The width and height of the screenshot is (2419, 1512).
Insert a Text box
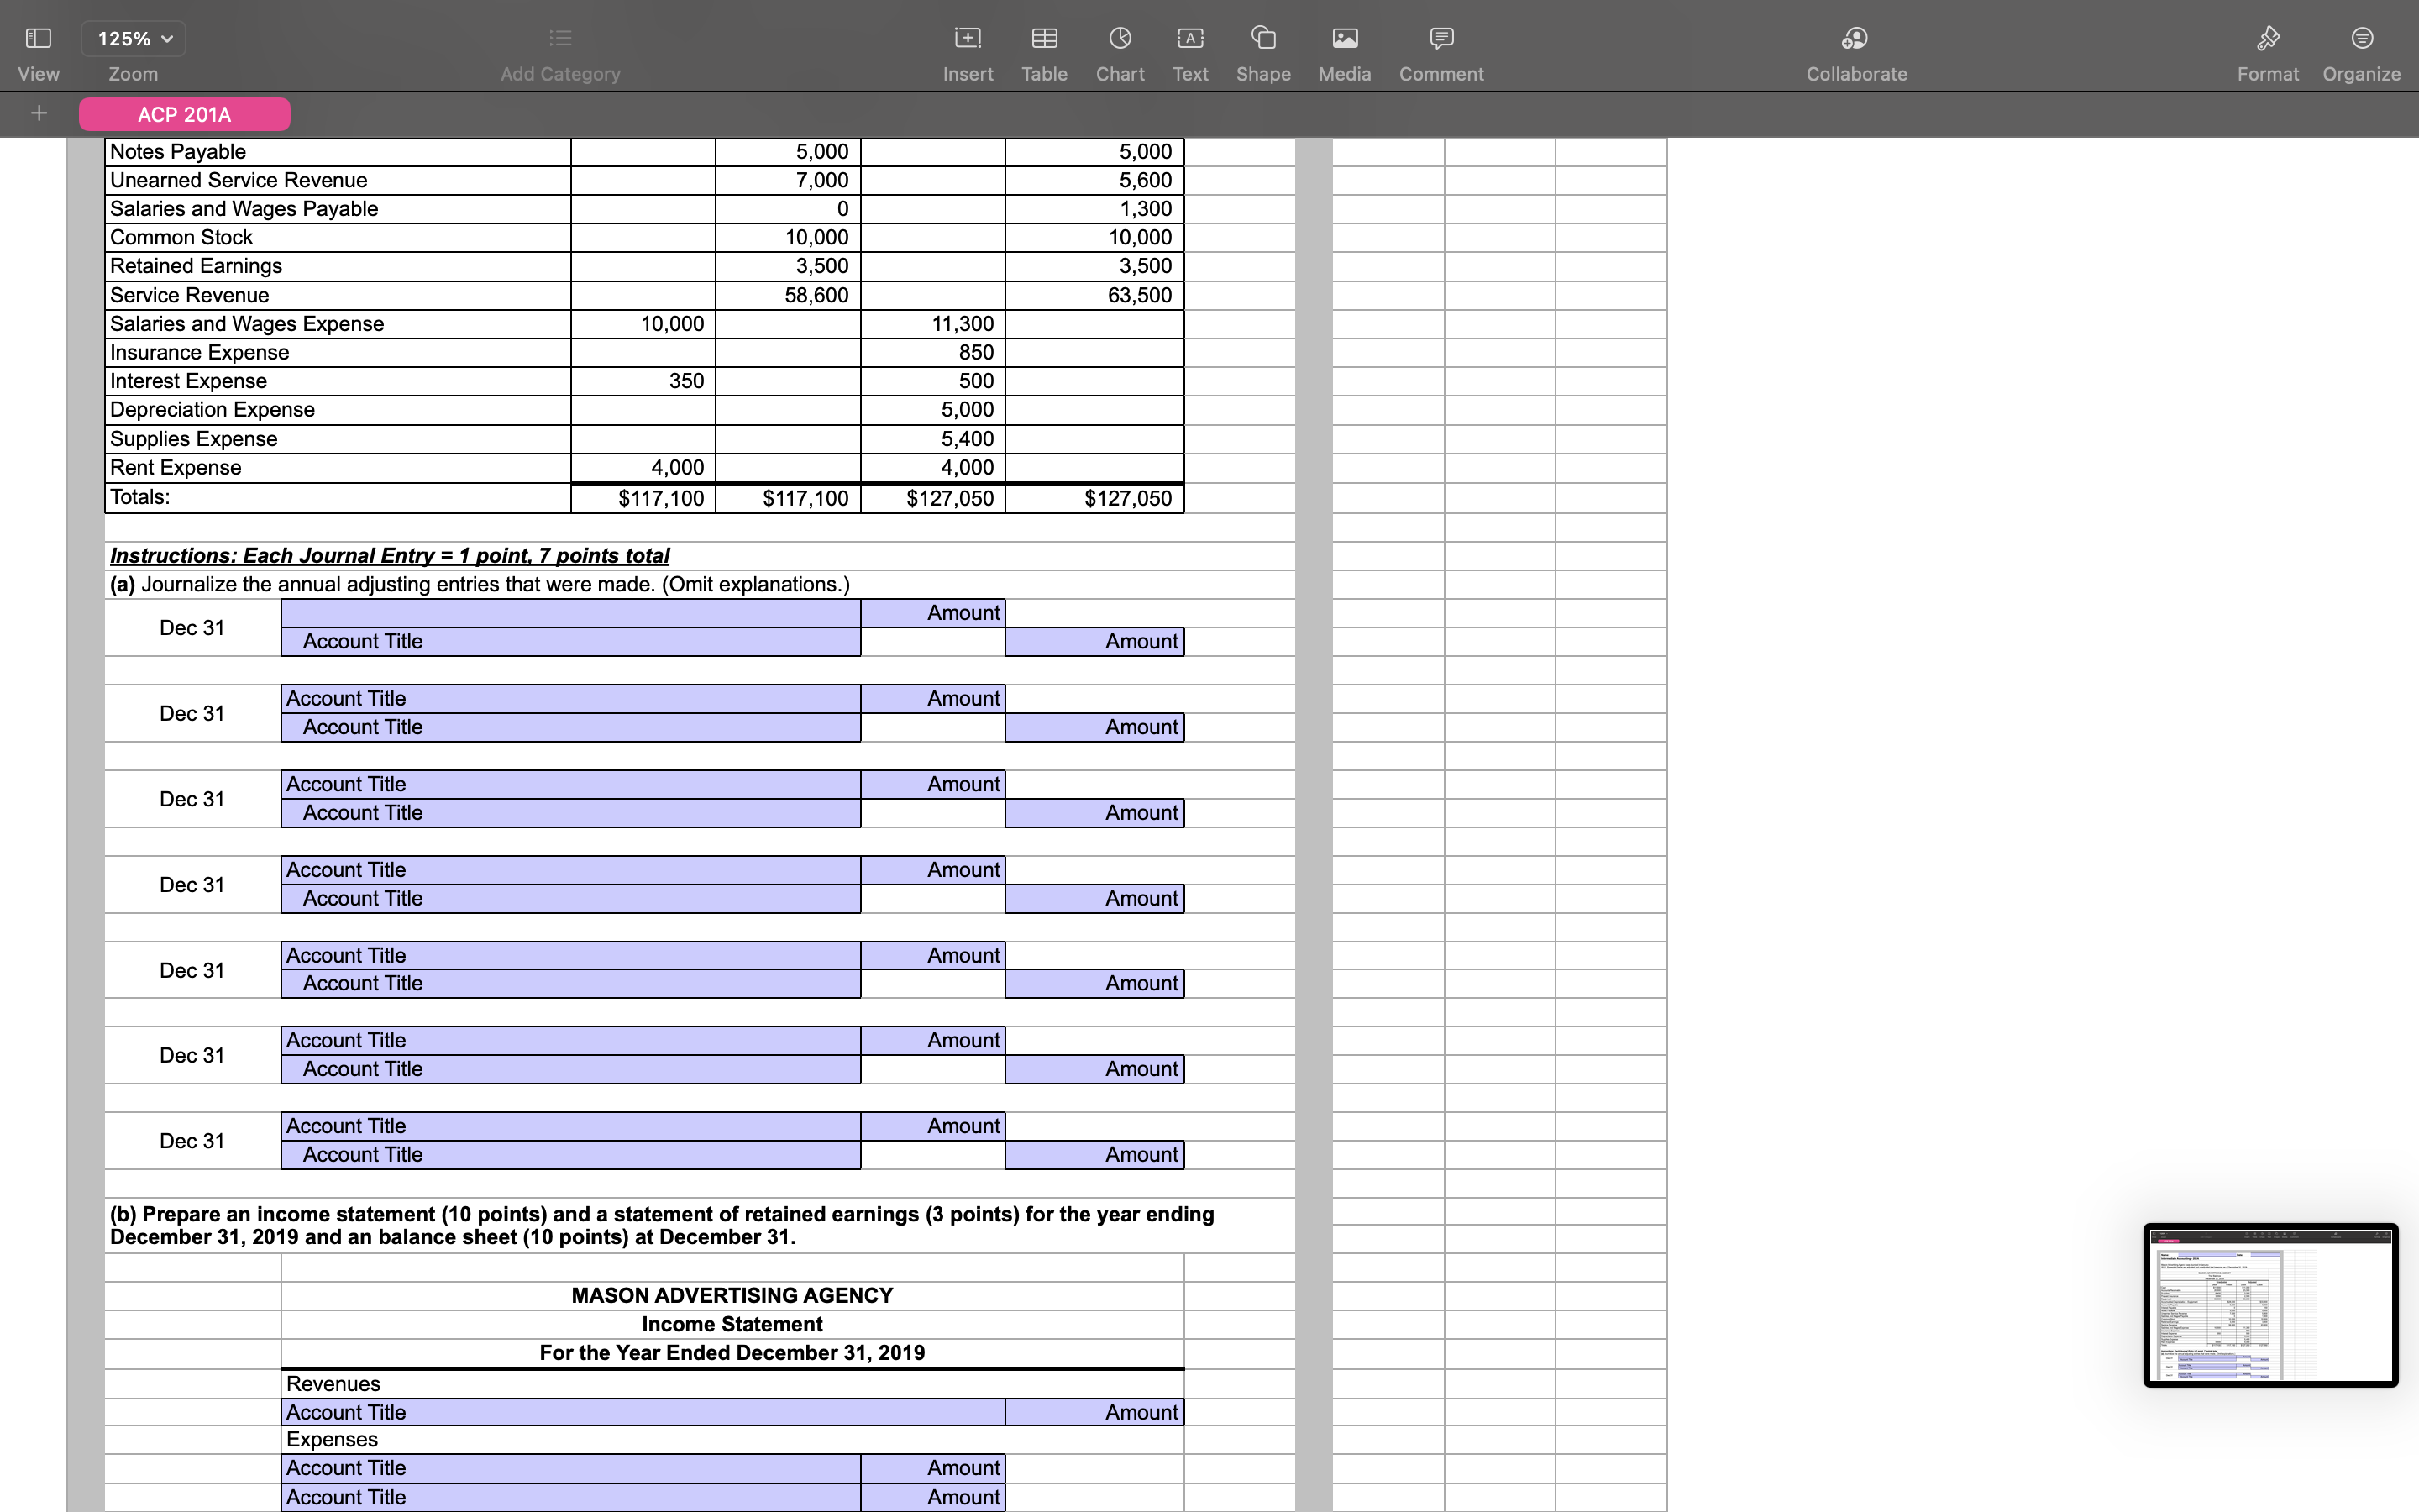click(x=1189, y=38)
